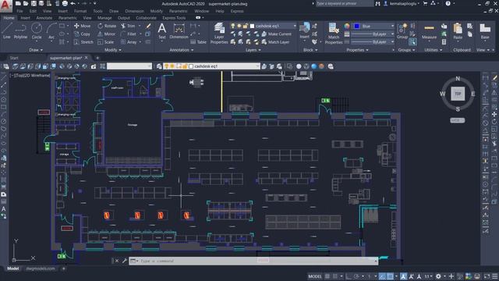Click the Rotate tool
The height and width of the screenshot is (281, 499).
[107, 26]
